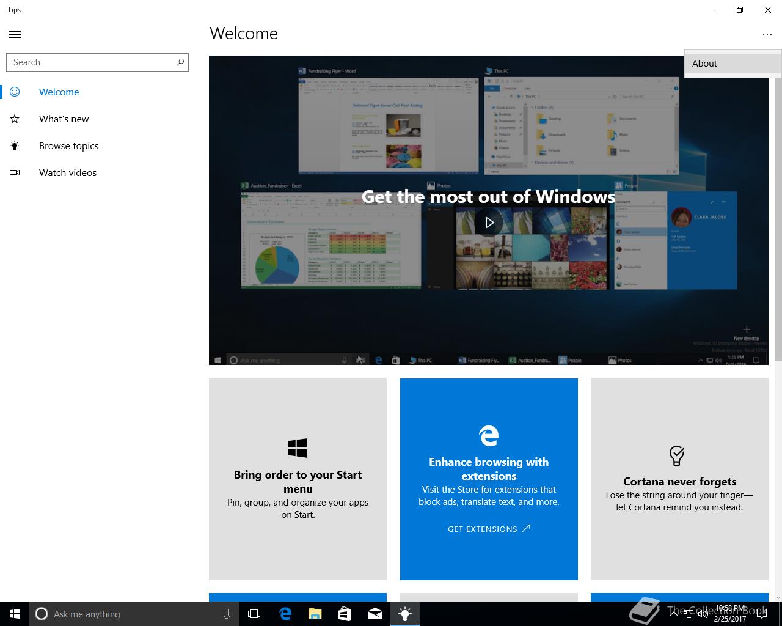Choose About from the dropdown menu
The image size is (782, 626).
[733, 64]
